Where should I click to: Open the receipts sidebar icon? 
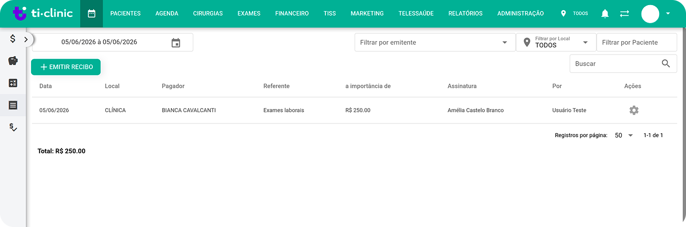pos(13,105)
